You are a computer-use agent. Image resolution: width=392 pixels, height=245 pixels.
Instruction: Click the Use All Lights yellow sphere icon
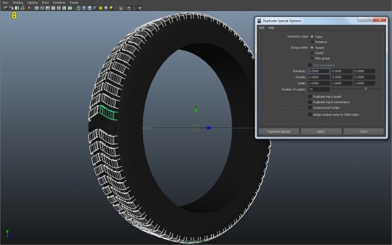click(x=101, y=8)
